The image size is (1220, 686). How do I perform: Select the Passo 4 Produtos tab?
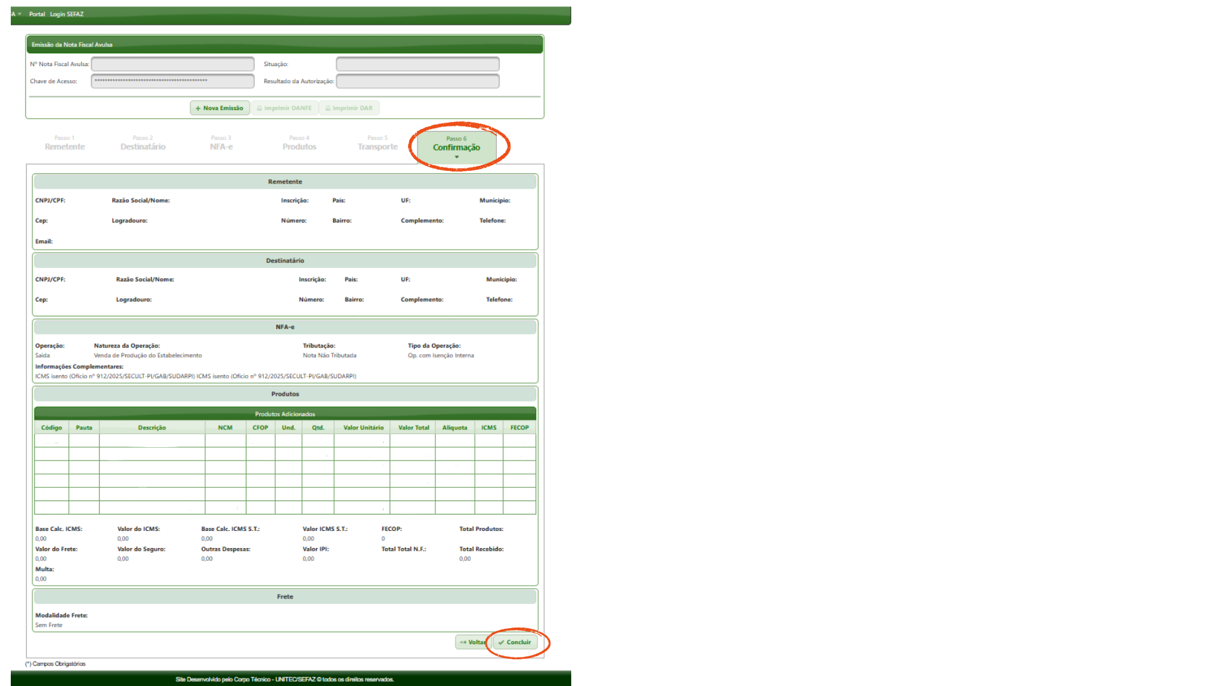[x=299, y=143]
